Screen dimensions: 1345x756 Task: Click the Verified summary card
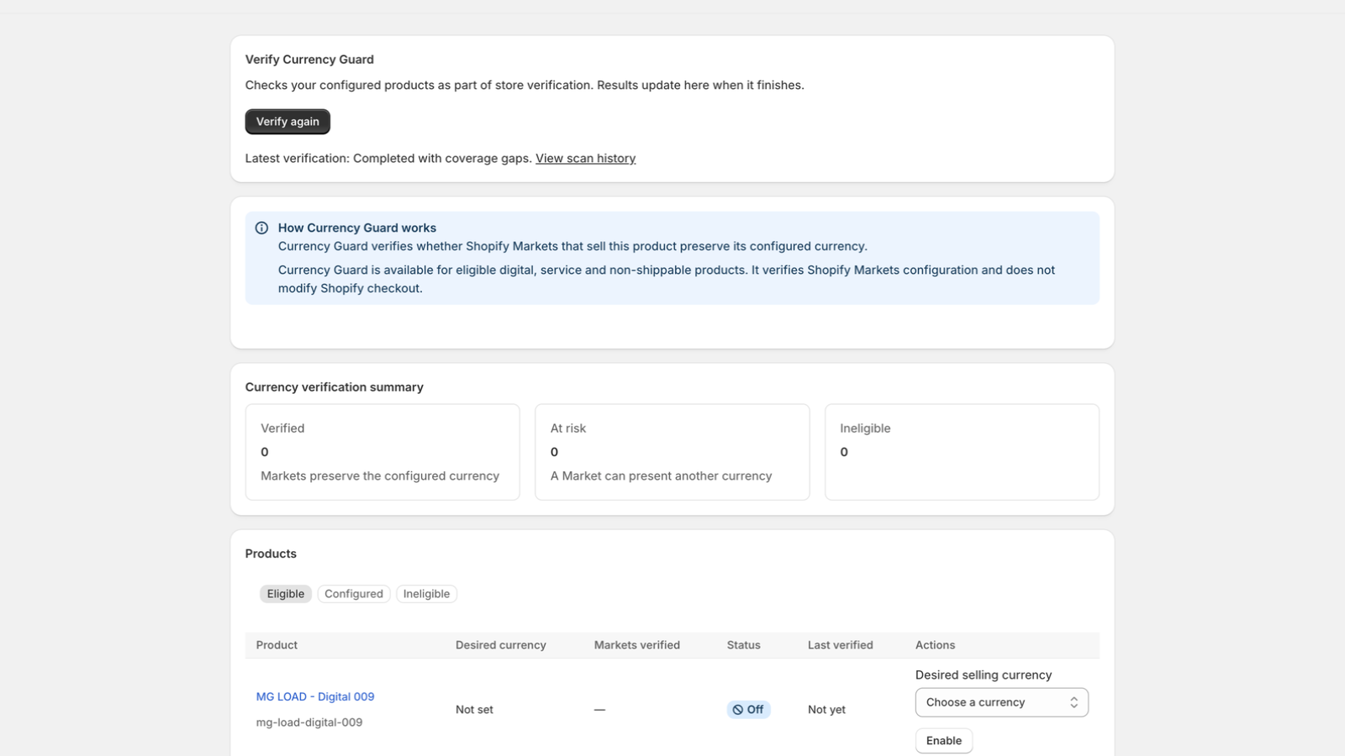click(x=382, y=452)
